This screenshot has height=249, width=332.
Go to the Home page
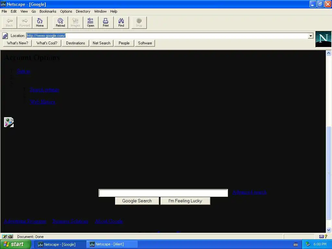[40, 22]
